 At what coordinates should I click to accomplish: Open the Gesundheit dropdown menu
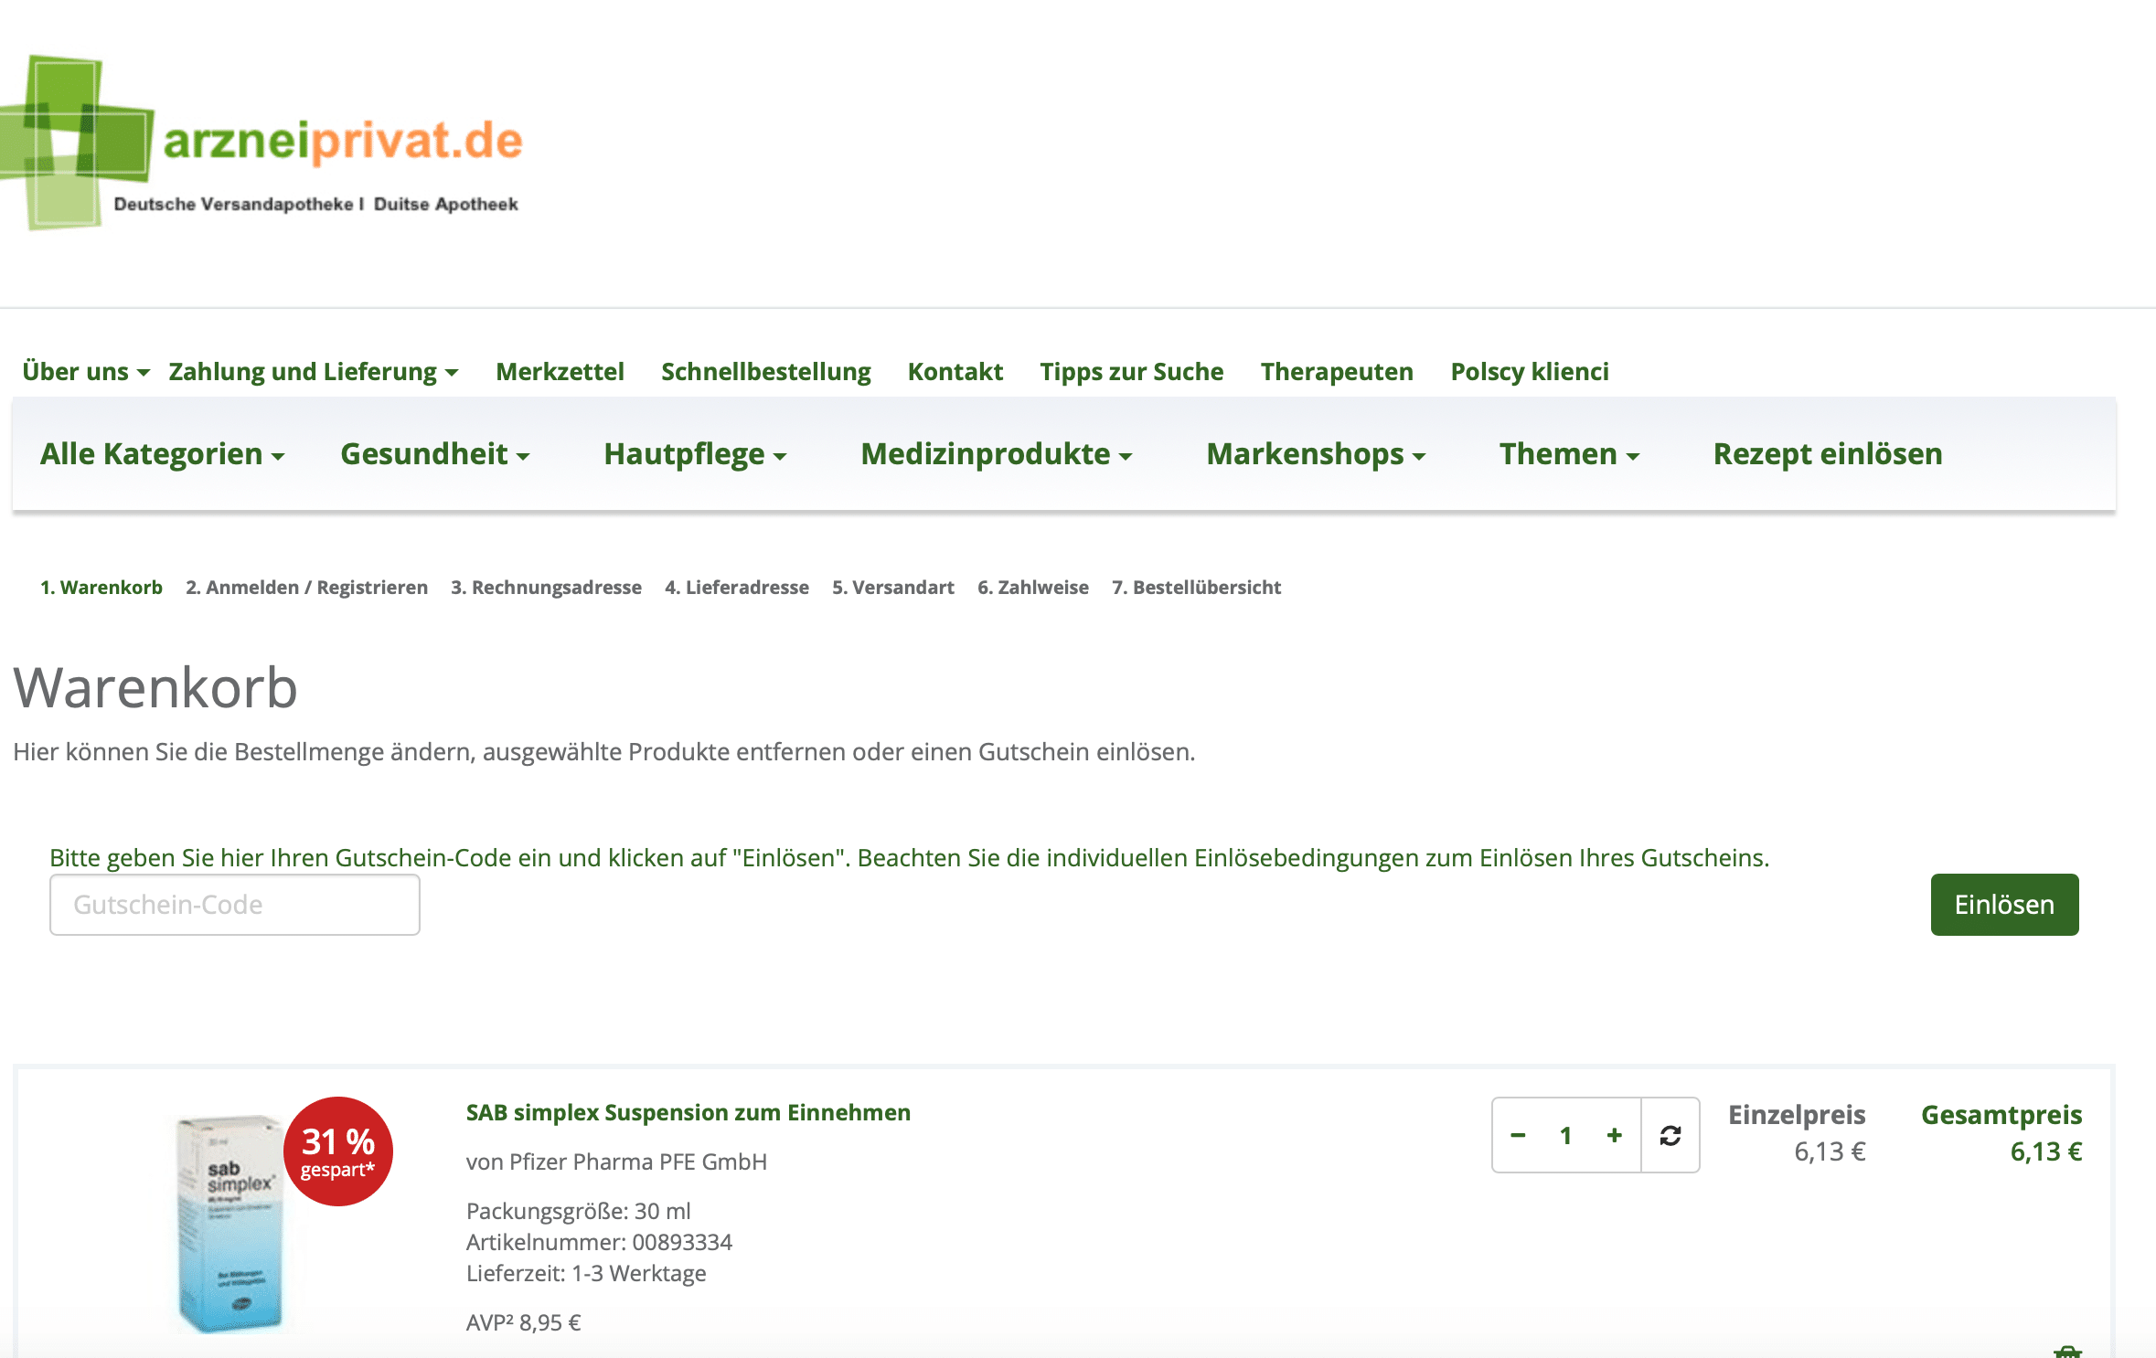[435, 454]
